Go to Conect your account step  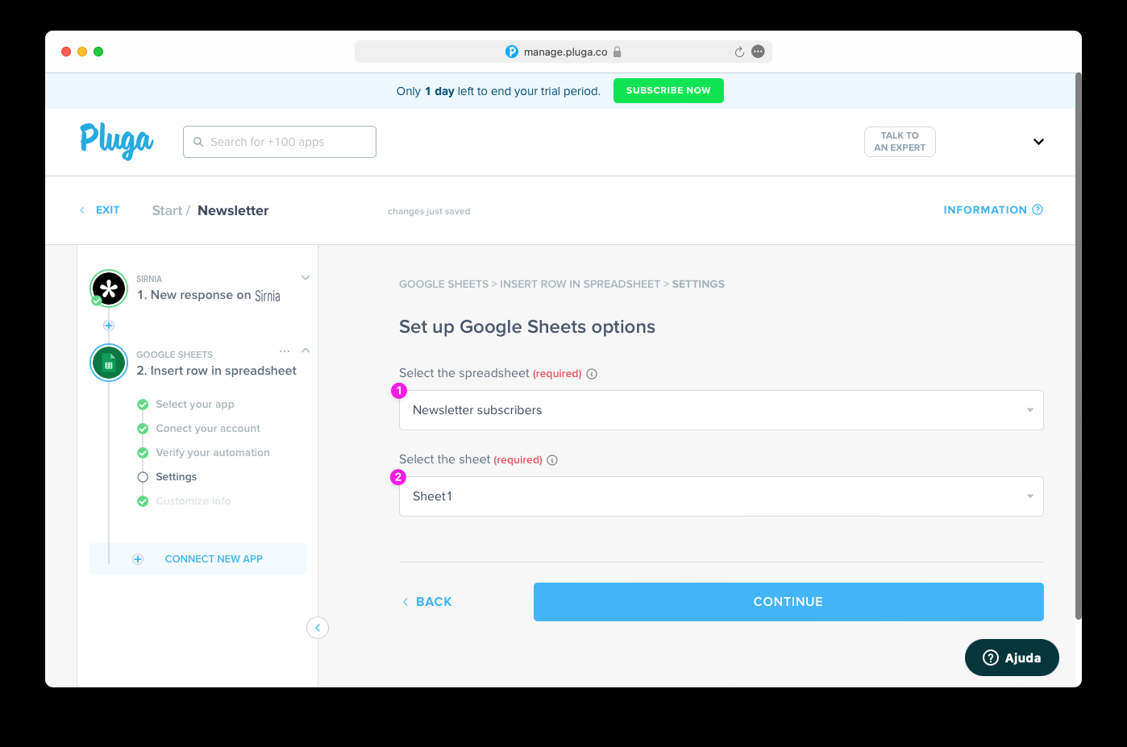[208, 429]
